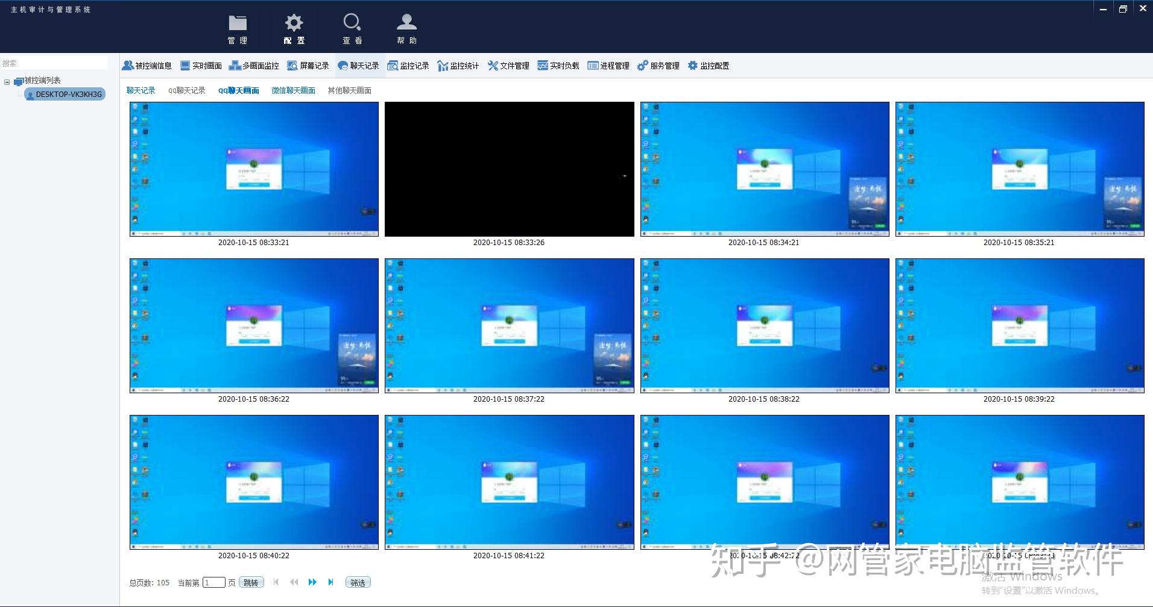Click the timestamp 2020-10-15 08:33:21
1153x607 pixels.
click(x=254, y=243)
